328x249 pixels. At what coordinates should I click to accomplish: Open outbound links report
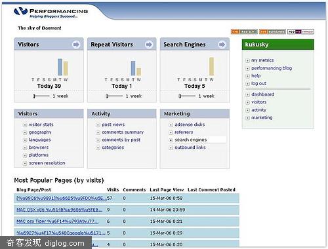(190, 147)
